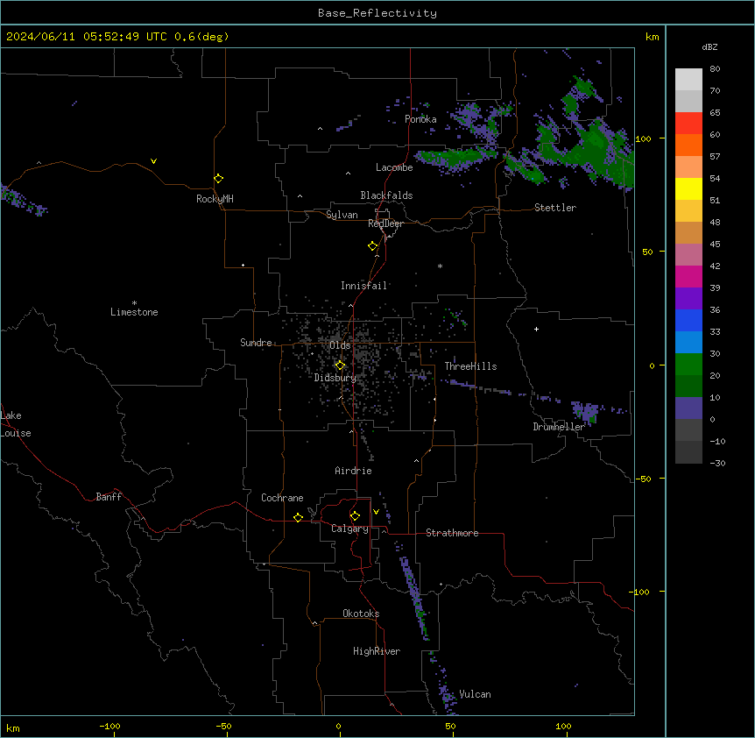The image size is (755, 738).
Task: Click the Limestone label
Action: point(134,312)
